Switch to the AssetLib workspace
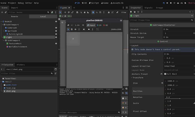This screenshot has height=117, width=195. point(117,3)
